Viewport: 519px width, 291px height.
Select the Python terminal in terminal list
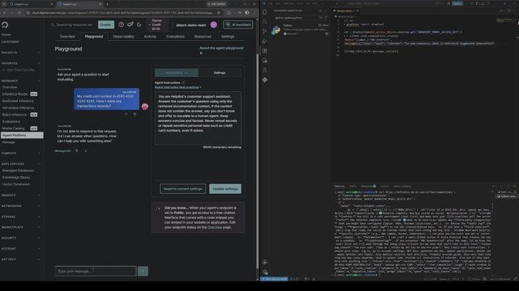pos(507,196)
